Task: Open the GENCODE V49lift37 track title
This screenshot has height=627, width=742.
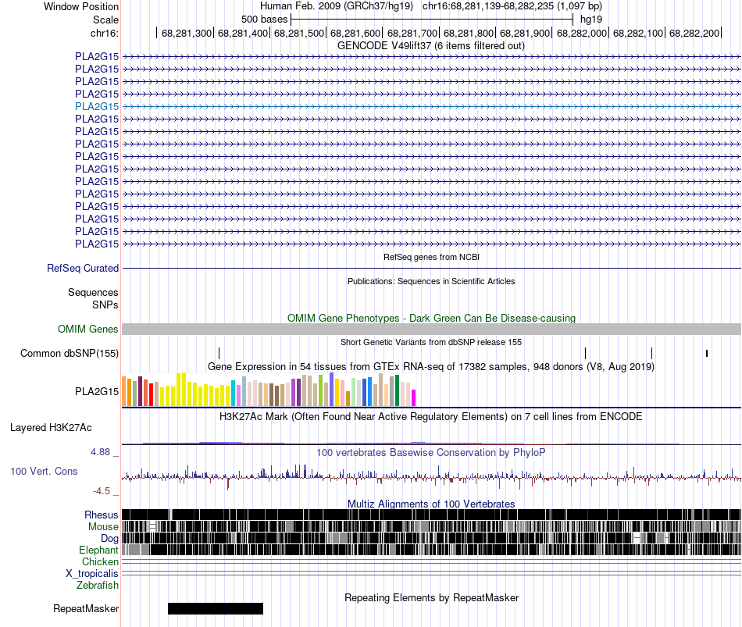Action: (x=430, y=46)
